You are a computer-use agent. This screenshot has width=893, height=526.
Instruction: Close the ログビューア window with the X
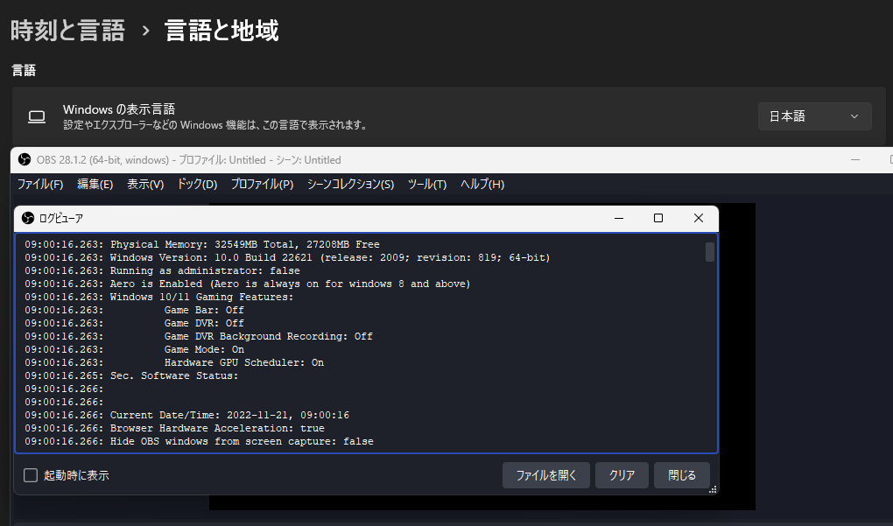[699, 218]
